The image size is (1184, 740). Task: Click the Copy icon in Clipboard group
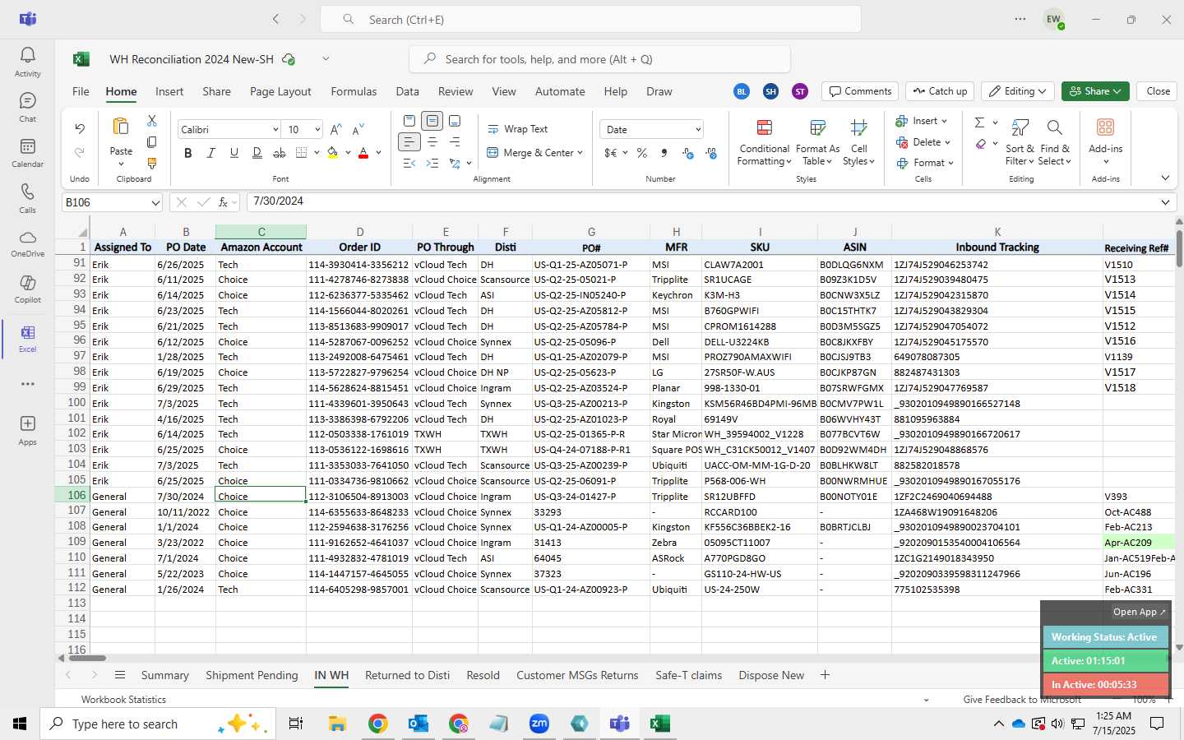click(x=152, y=142)
